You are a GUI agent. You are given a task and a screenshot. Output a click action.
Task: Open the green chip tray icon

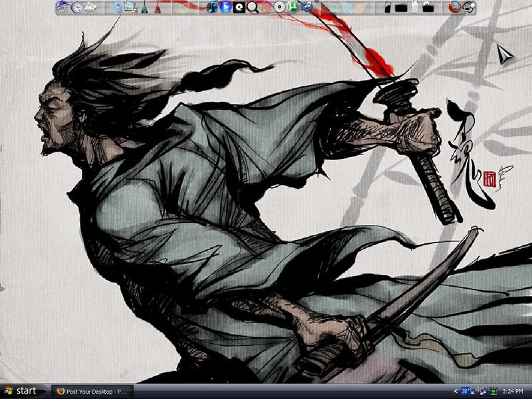point(493,392)
